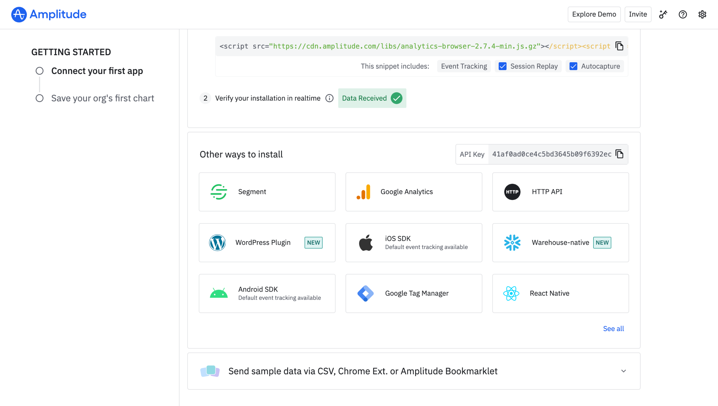Uncheck the Session Replay checkbox
The width and height of the screenshot is (718, 406).
tap(503, 66)
